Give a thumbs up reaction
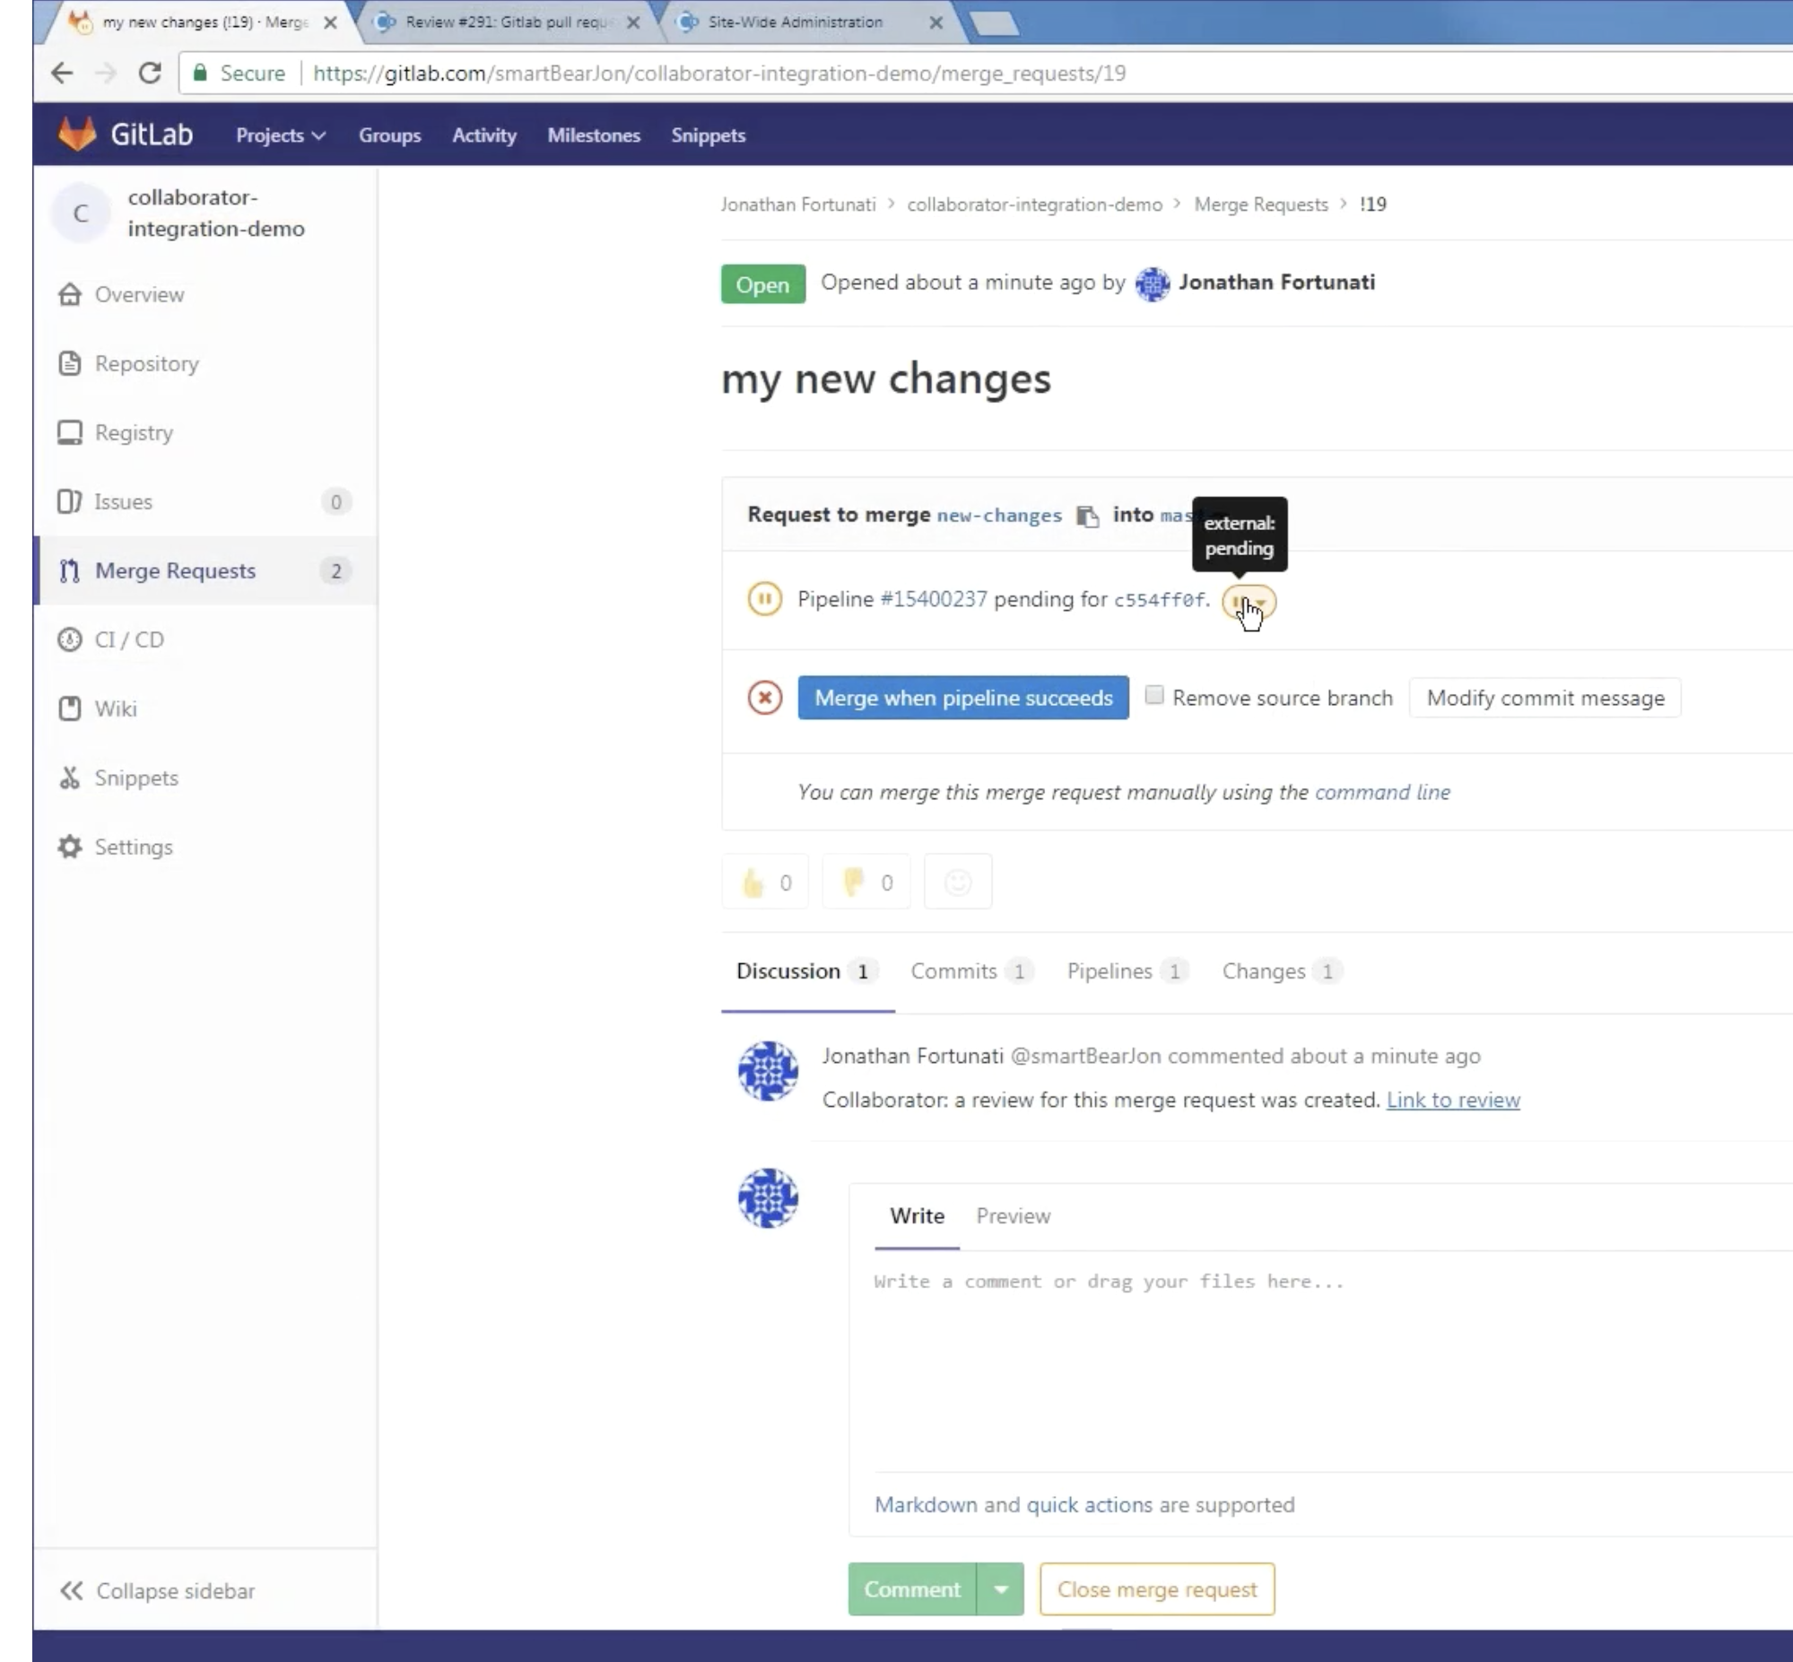 click(x=765, y=883)
